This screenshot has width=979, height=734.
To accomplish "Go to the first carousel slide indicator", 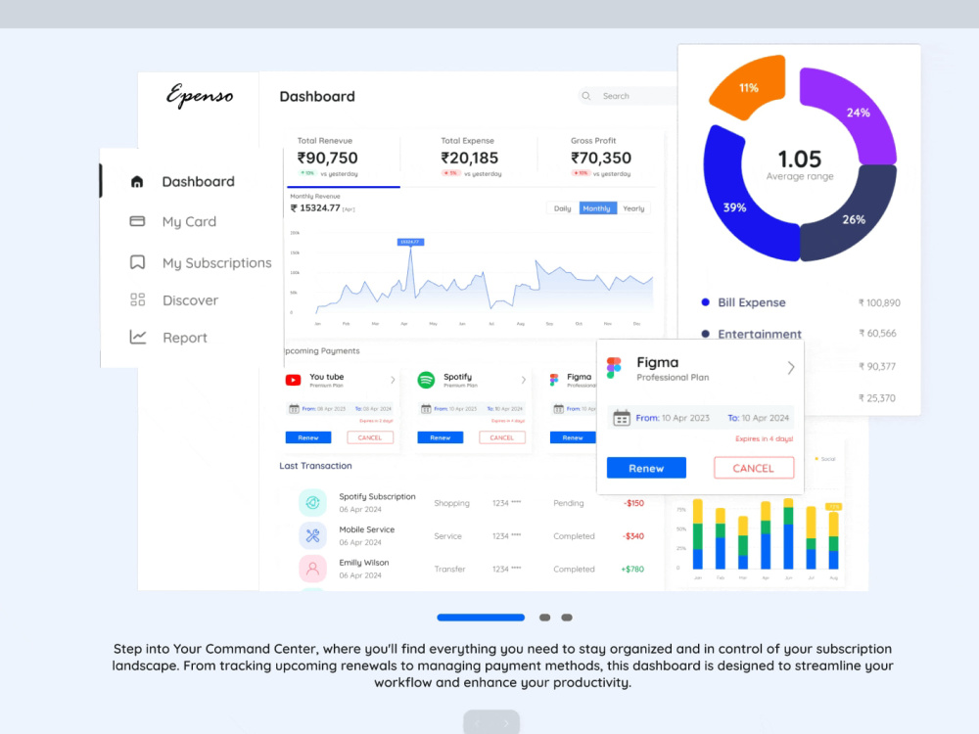I will pos(481,618).
